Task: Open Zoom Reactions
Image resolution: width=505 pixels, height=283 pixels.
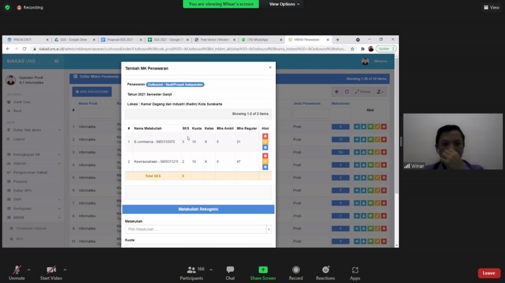Action: pos(325,273)
